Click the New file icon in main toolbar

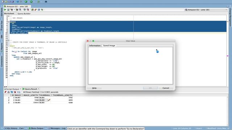(x=3, y=1)
